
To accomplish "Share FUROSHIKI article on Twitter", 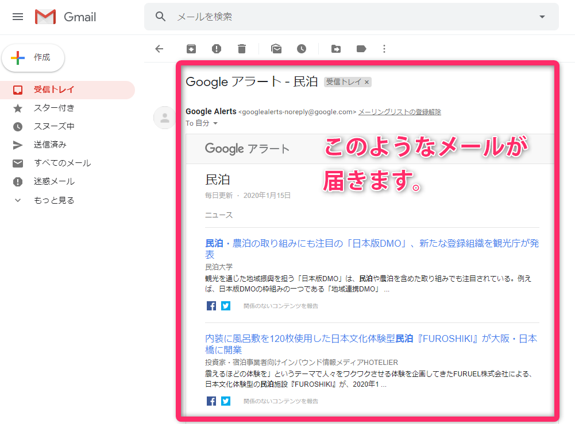I will [226, 401].
